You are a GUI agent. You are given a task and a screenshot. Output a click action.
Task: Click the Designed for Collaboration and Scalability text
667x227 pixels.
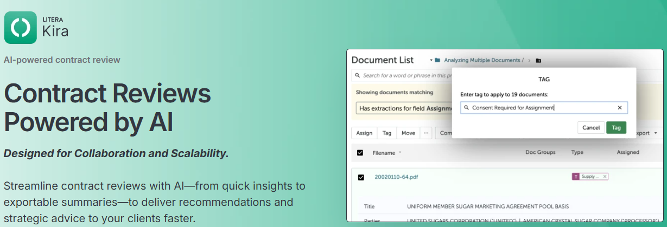click(116, 153)
